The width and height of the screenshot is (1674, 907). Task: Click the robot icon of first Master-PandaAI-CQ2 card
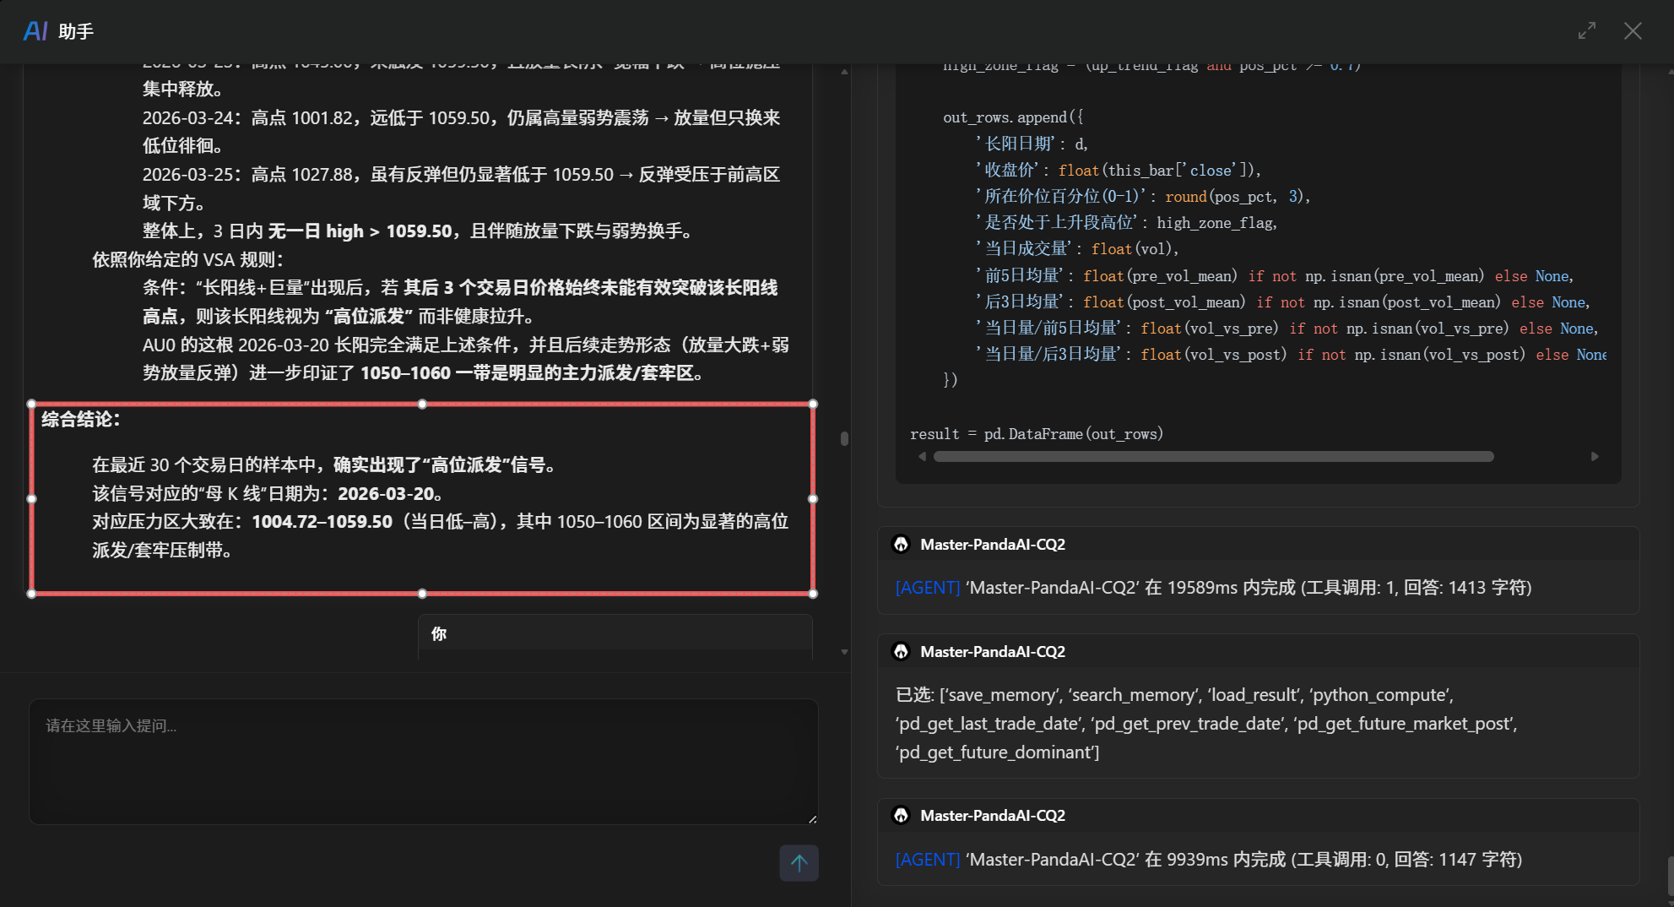pyautogui.click(x=901, y=544)
